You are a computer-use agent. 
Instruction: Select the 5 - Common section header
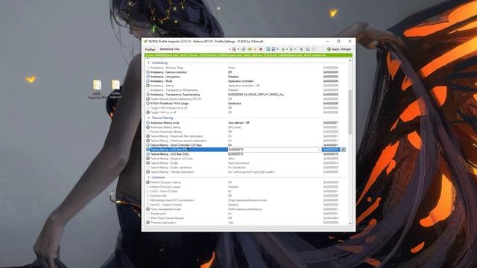156,177
